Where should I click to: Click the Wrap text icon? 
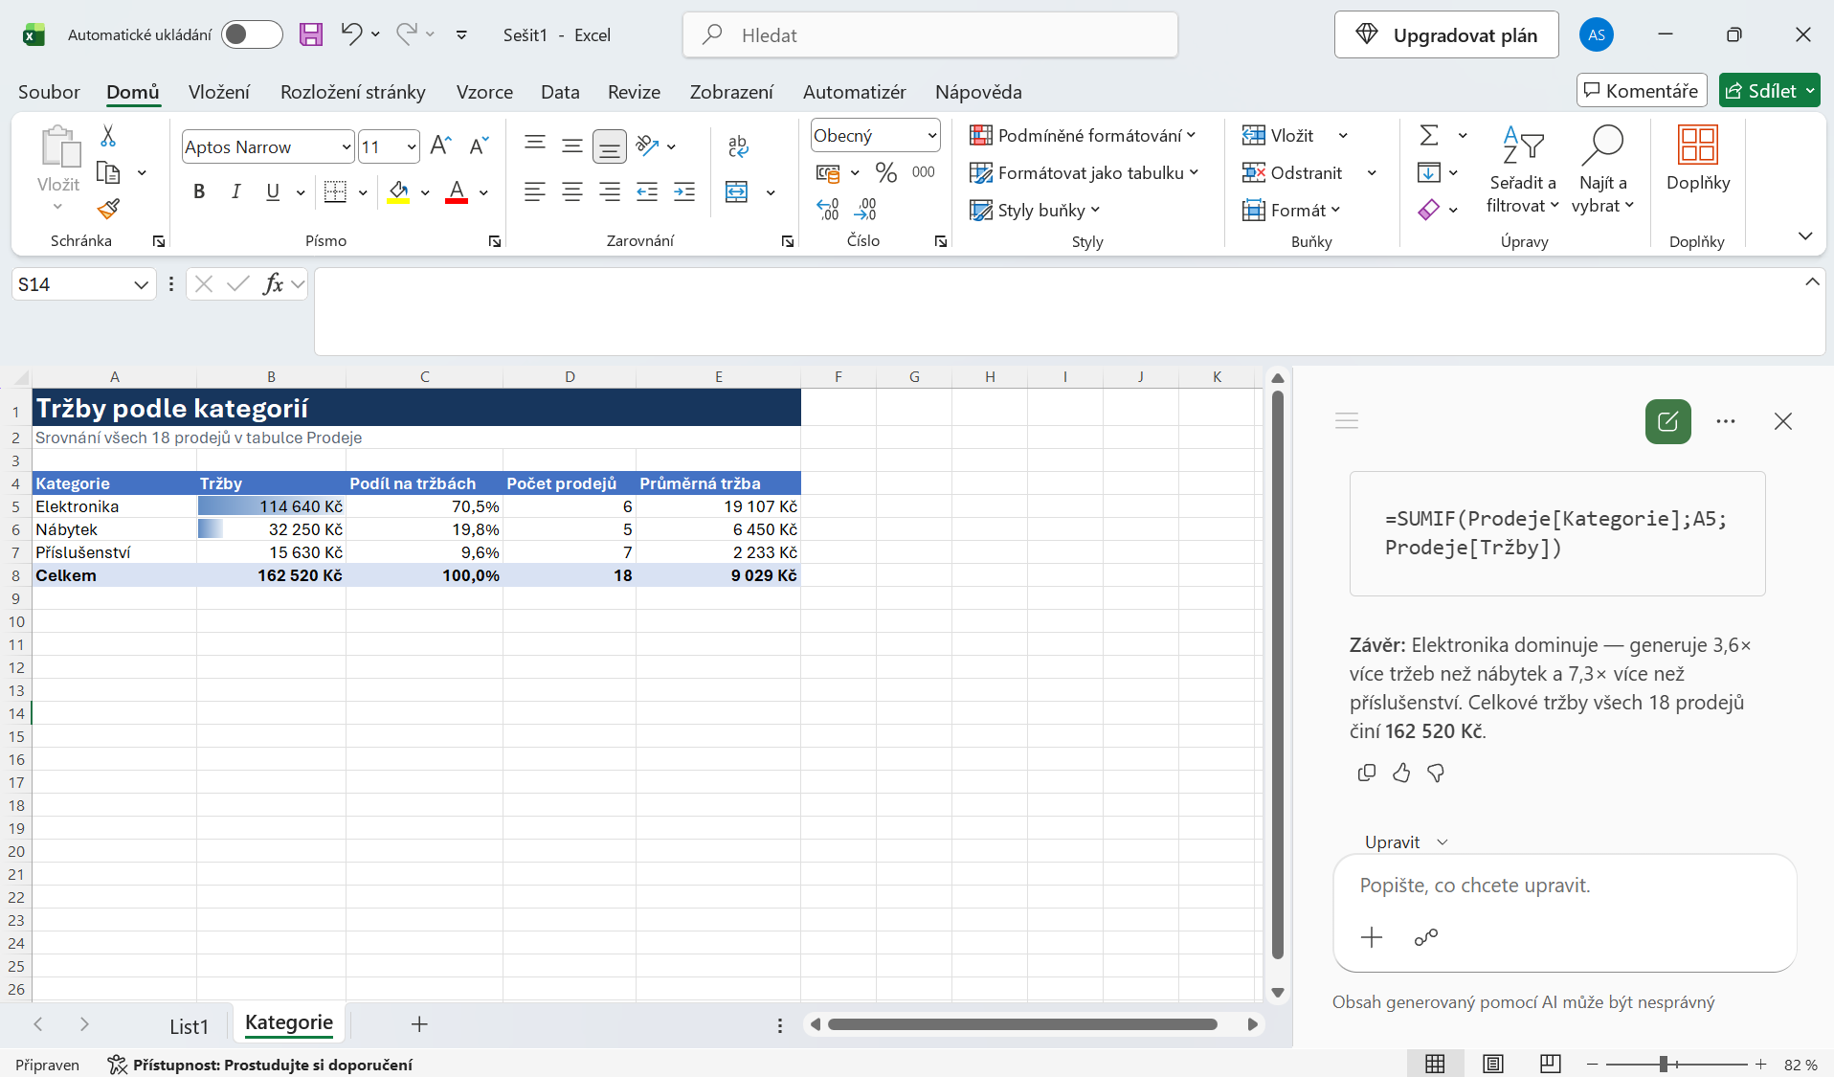(738, 146)
